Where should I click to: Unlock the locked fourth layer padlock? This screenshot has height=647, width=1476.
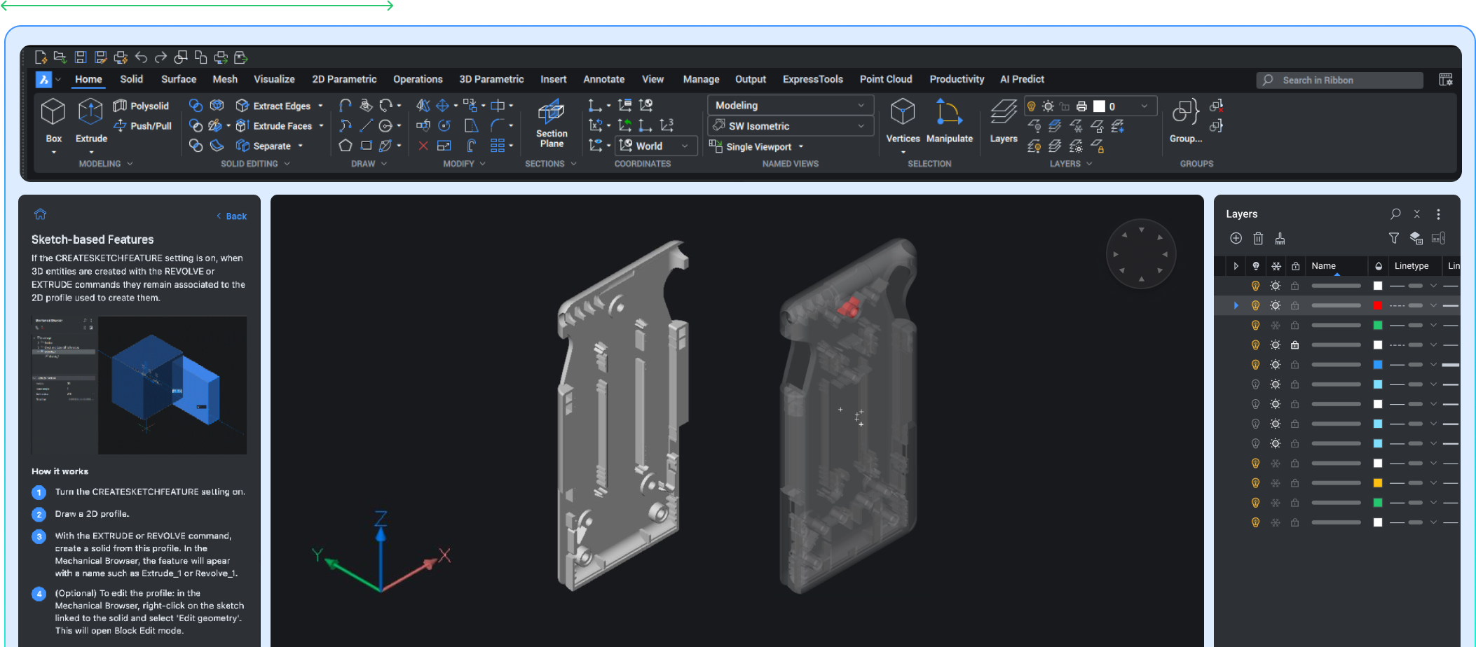pyautogui.click(x=1296, y=345)
